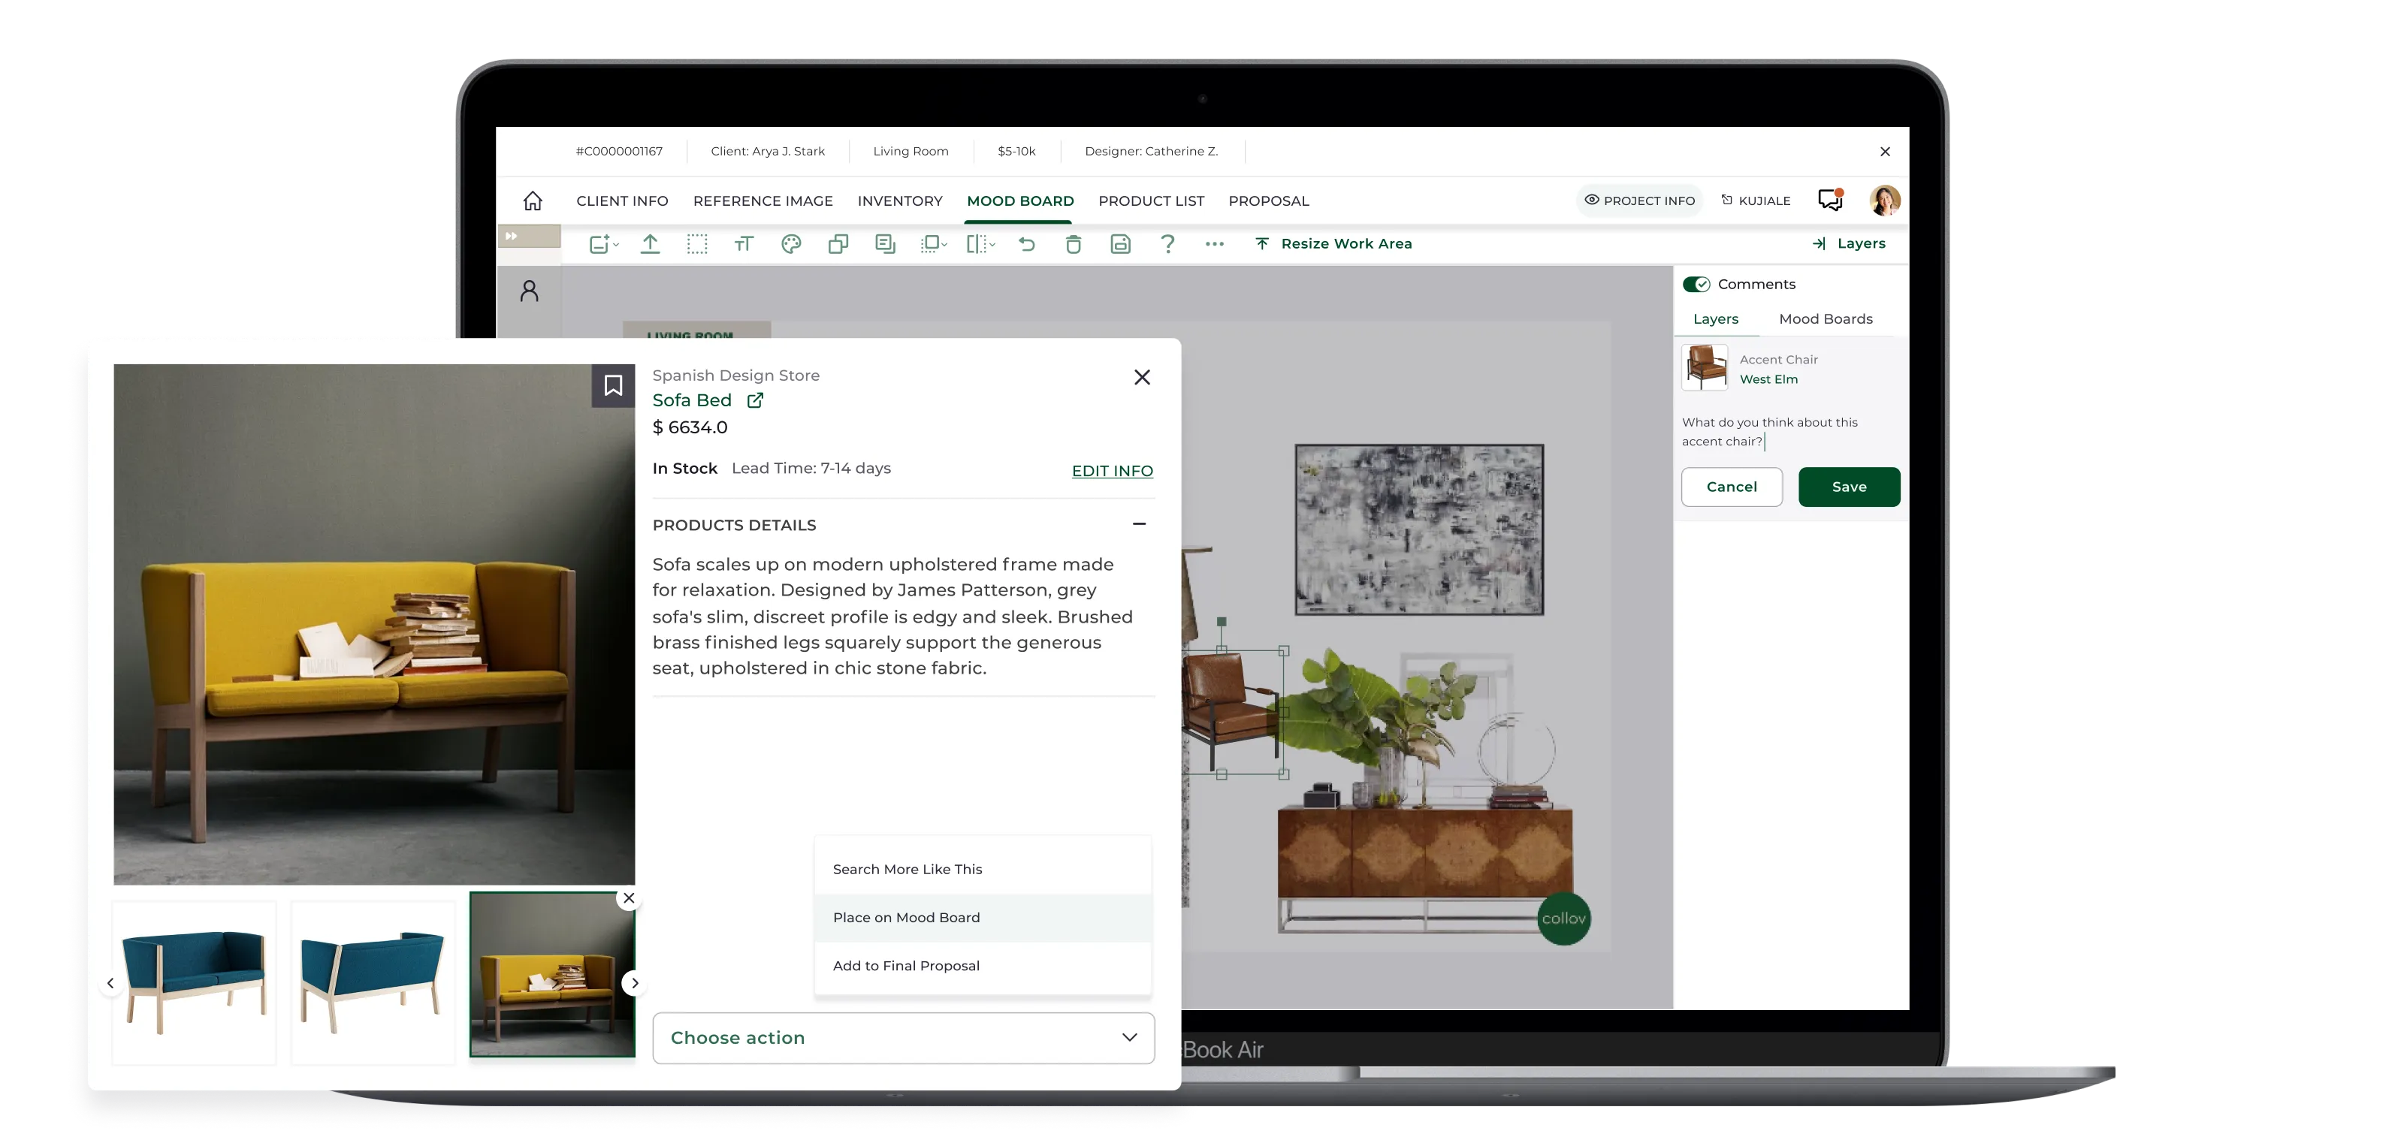Click the marquee selection toolbar icon
2404x1137 pixels.
pos(697,244)
